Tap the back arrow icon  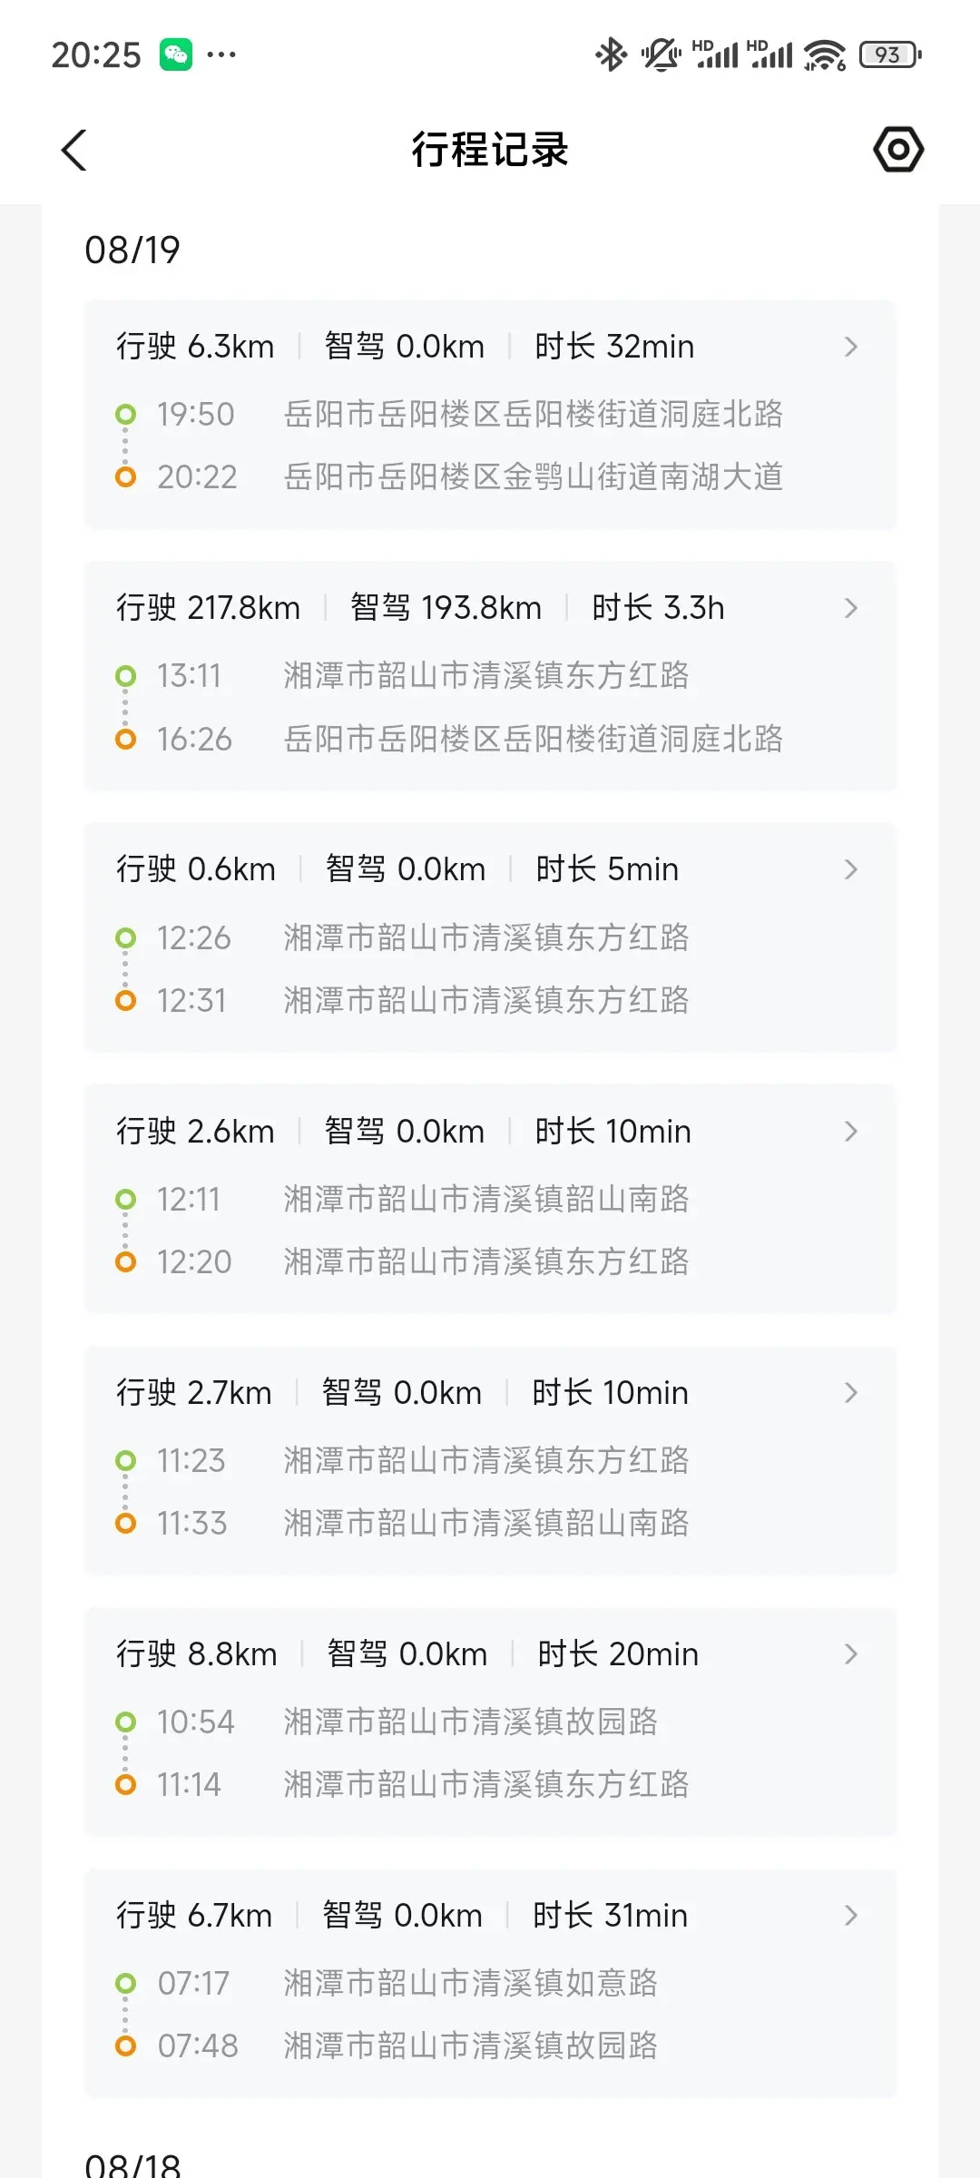tap(74, 150)
